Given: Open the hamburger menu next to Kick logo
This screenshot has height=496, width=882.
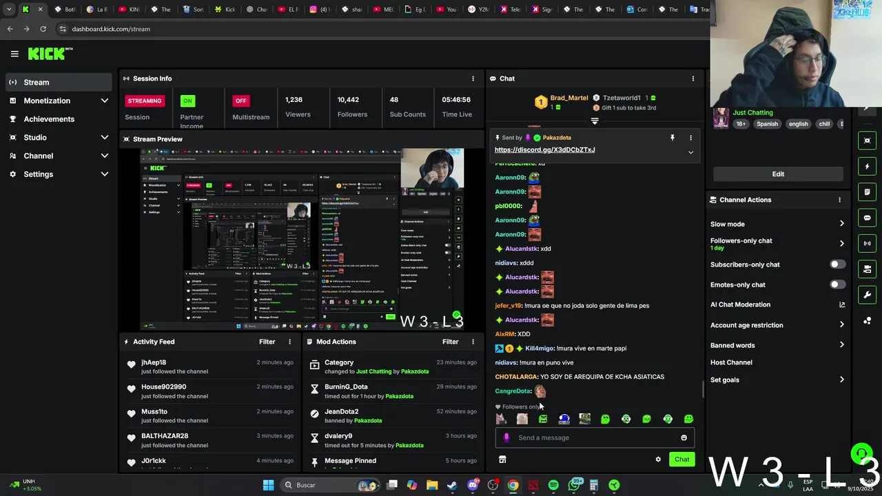Looking at the screenshot, I should pyautogui.click(x=14, y=54).
